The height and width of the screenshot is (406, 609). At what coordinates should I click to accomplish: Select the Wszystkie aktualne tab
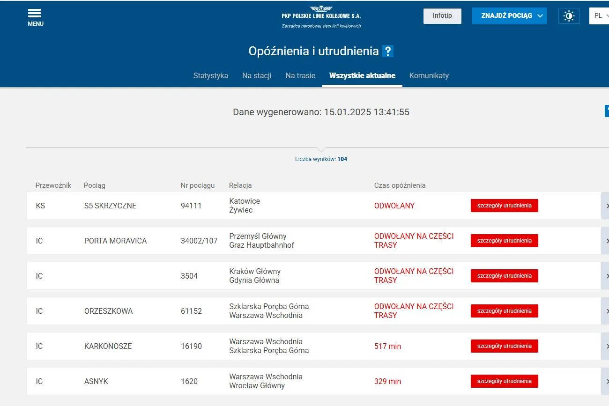coord(362,75)
